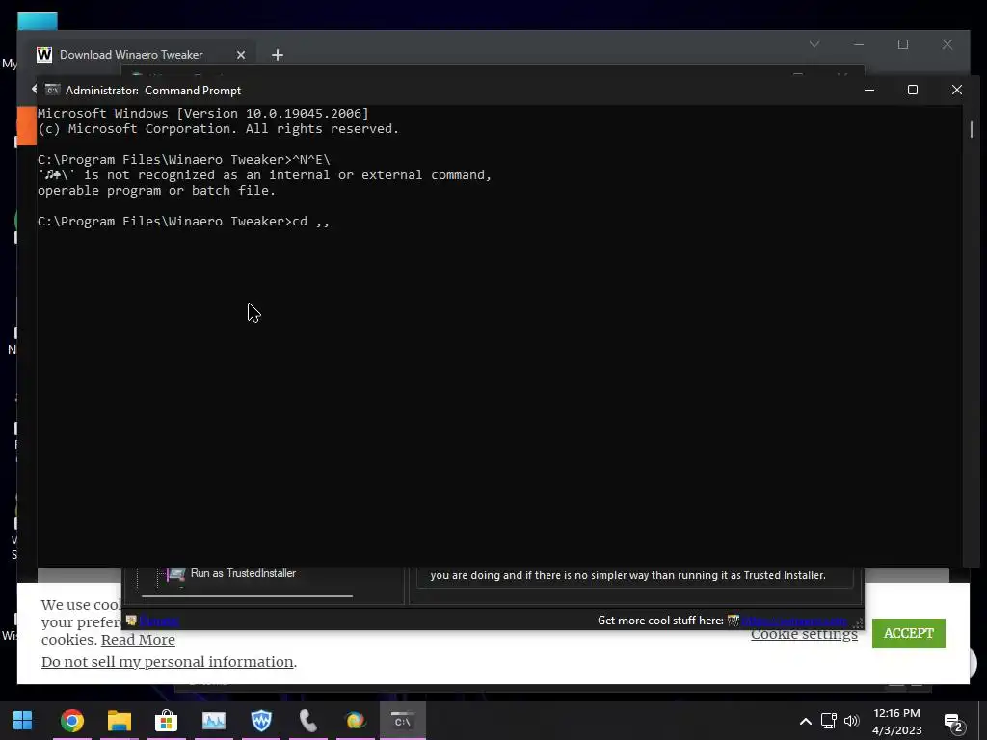Open Cookie settings link

click(x=804, y=635)
